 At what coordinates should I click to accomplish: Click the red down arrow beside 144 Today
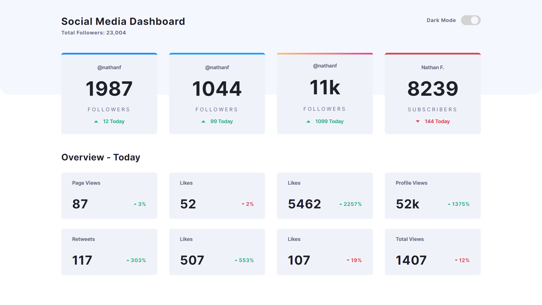tap(418, 121)
